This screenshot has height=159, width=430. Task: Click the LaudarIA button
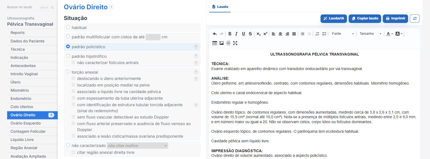(x=333, y=18)
